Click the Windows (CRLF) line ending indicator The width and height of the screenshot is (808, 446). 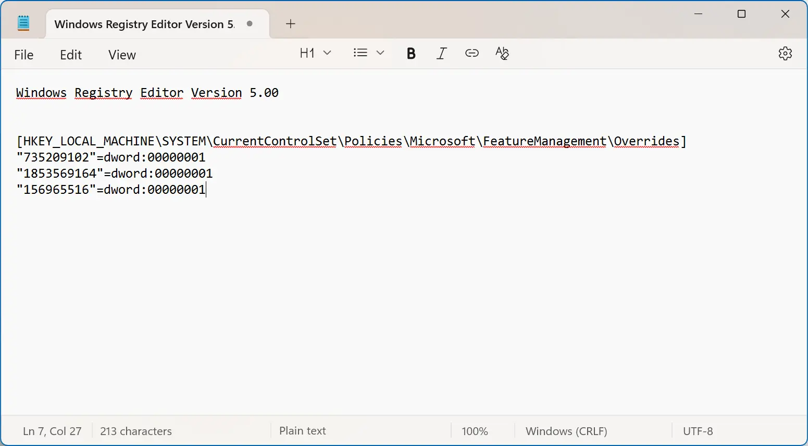point(566,431)
